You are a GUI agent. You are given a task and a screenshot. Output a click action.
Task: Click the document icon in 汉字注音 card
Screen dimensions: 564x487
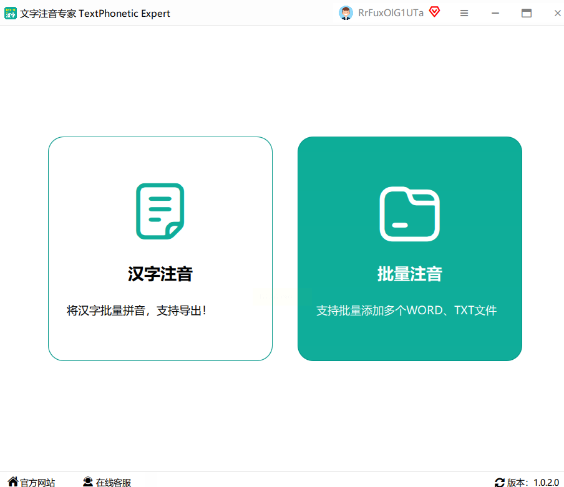[160, 211]
